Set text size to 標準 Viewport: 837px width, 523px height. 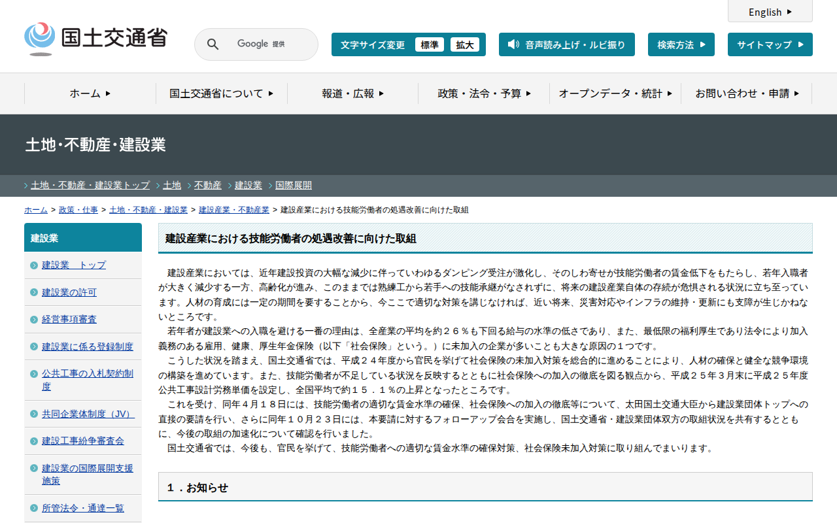coord(430,44)
